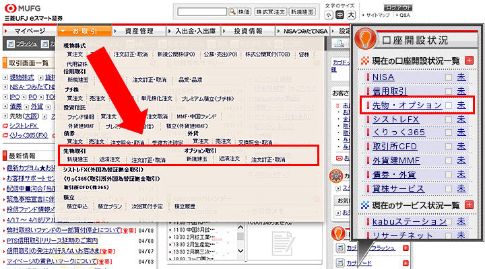Click the bottom-most app icon beside カブボード
This screenshot has width=485, height=269.
(x=340, y=263)
